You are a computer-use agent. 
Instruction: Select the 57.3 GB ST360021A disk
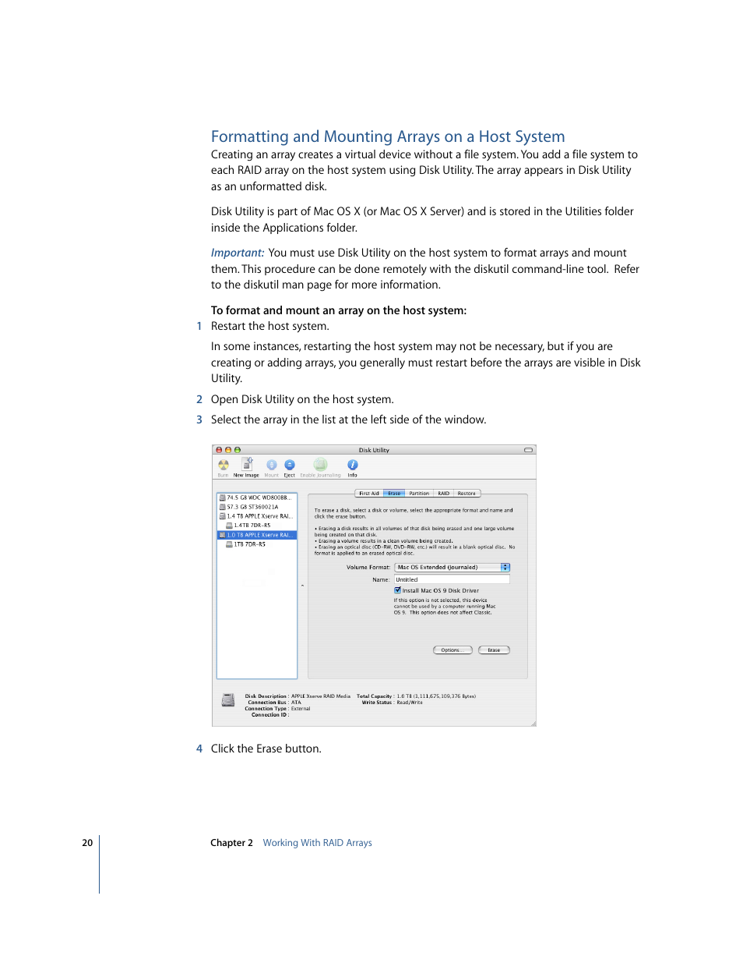click(x=256, y=507)
